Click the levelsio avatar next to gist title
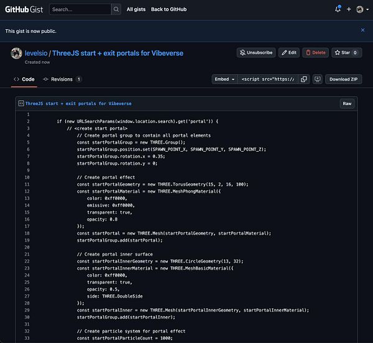The height and width of the screenshot is (343, 373). pyautogui.click(x=17, y=53)
